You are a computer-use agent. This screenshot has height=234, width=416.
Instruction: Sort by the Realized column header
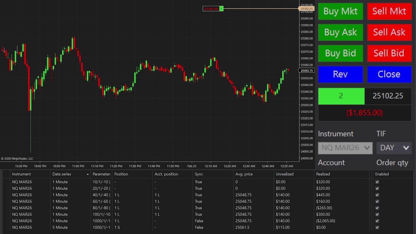coord(323,174)
